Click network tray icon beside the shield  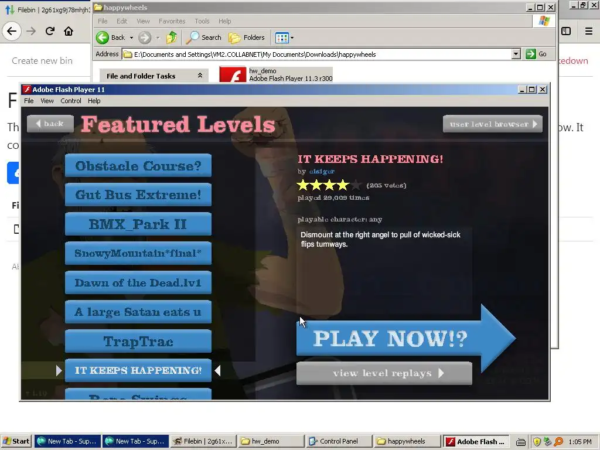pyautogui.click(x=548, y=442)
